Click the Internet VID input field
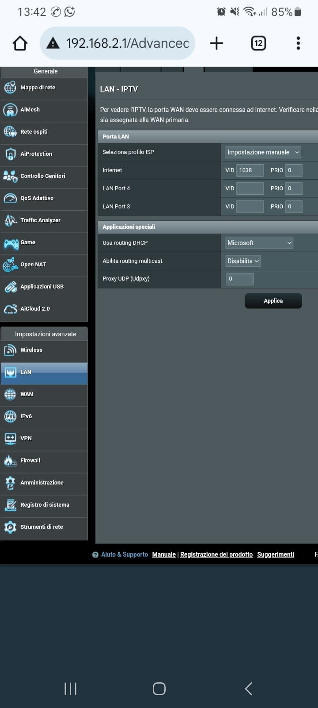 point(250,170)
